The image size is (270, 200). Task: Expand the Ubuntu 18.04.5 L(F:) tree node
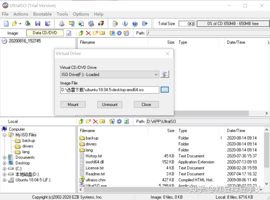(x=4, y=180)
